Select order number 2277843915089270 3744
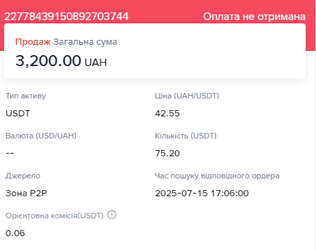Screen dimensions: 316x250 [x=66, y=17]
